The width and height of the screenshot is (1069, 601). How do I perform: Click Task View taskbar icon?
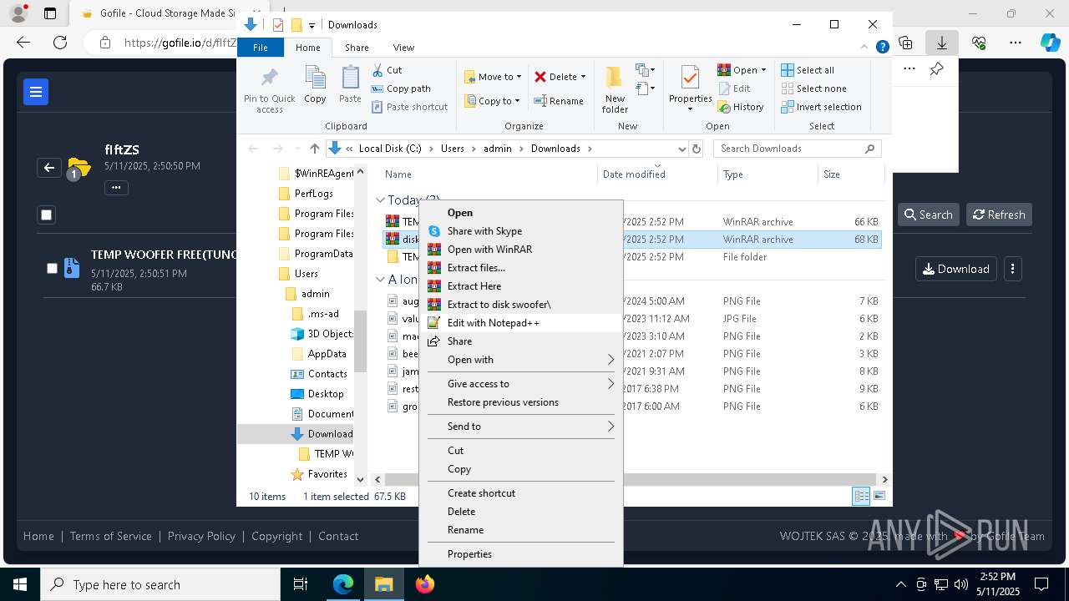pyautogui.click(x=301, y=584)
